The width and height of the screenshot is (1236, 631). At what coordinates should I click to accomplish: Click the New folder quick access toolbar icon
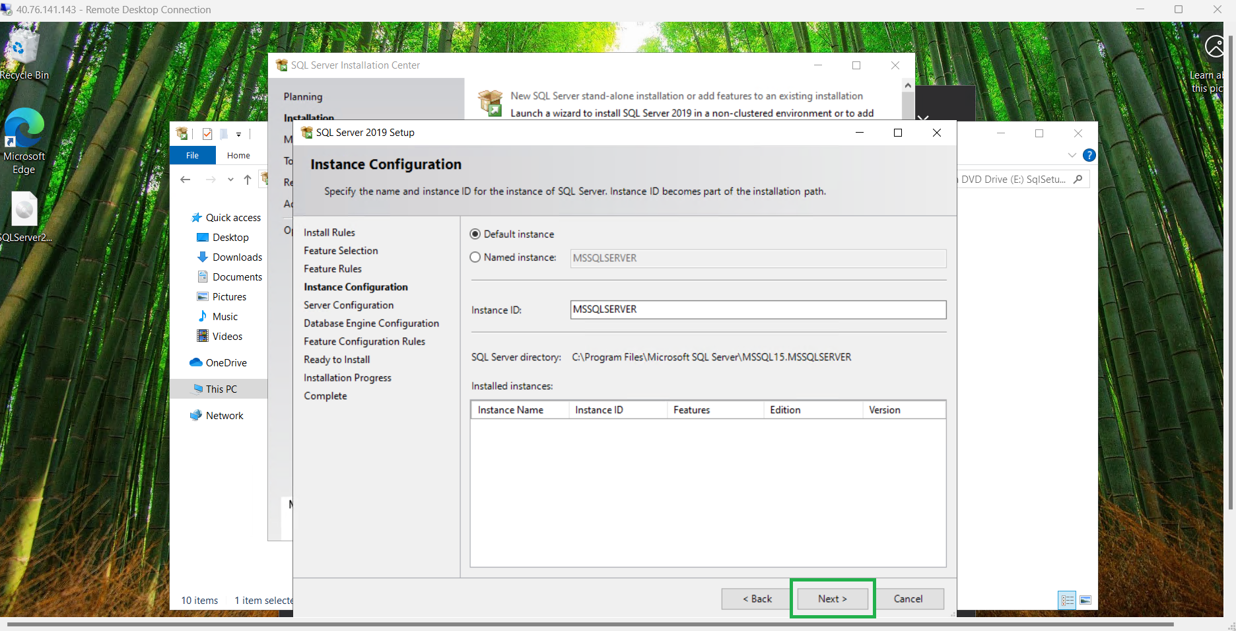224,134
